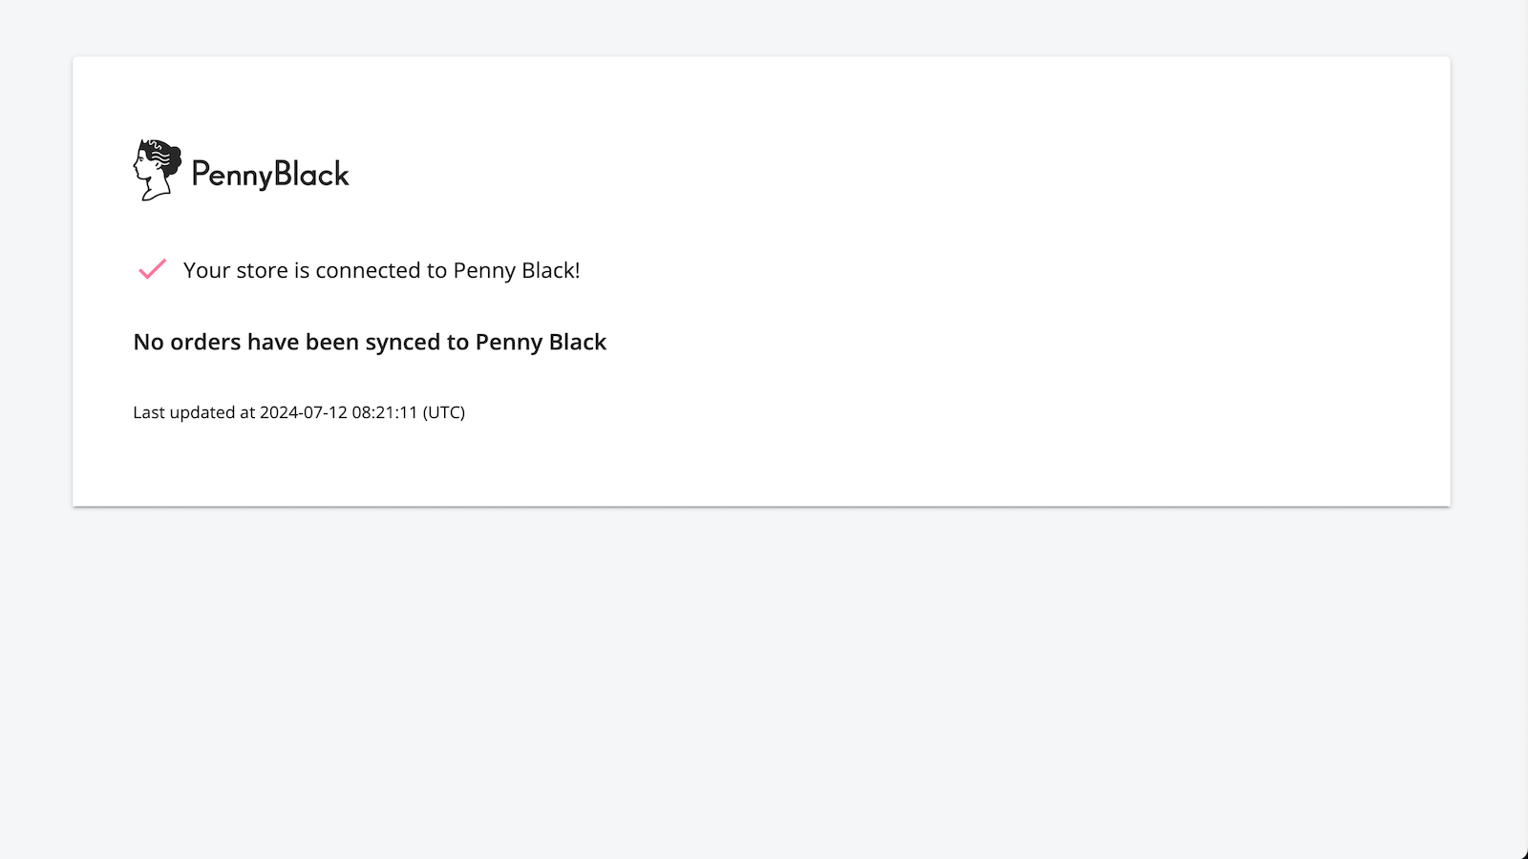The height and width of the screenshot is (859, 1528).
Task: Click the "Last updated at" label
Action: (194, 412)
